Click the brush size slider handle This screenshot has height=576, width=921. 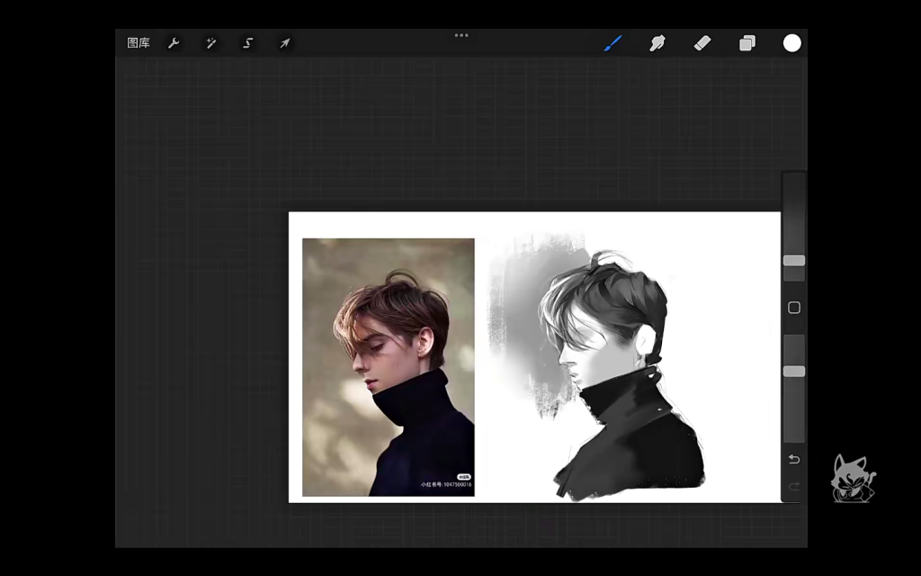[x=793, y=260]
